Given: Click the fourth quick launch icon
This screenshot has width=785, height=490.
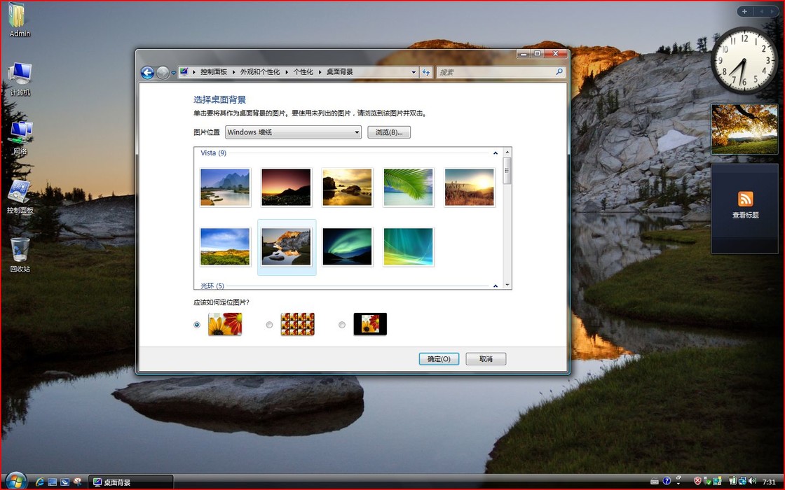Looking at the screenshot, I should [x=78, y=482].
